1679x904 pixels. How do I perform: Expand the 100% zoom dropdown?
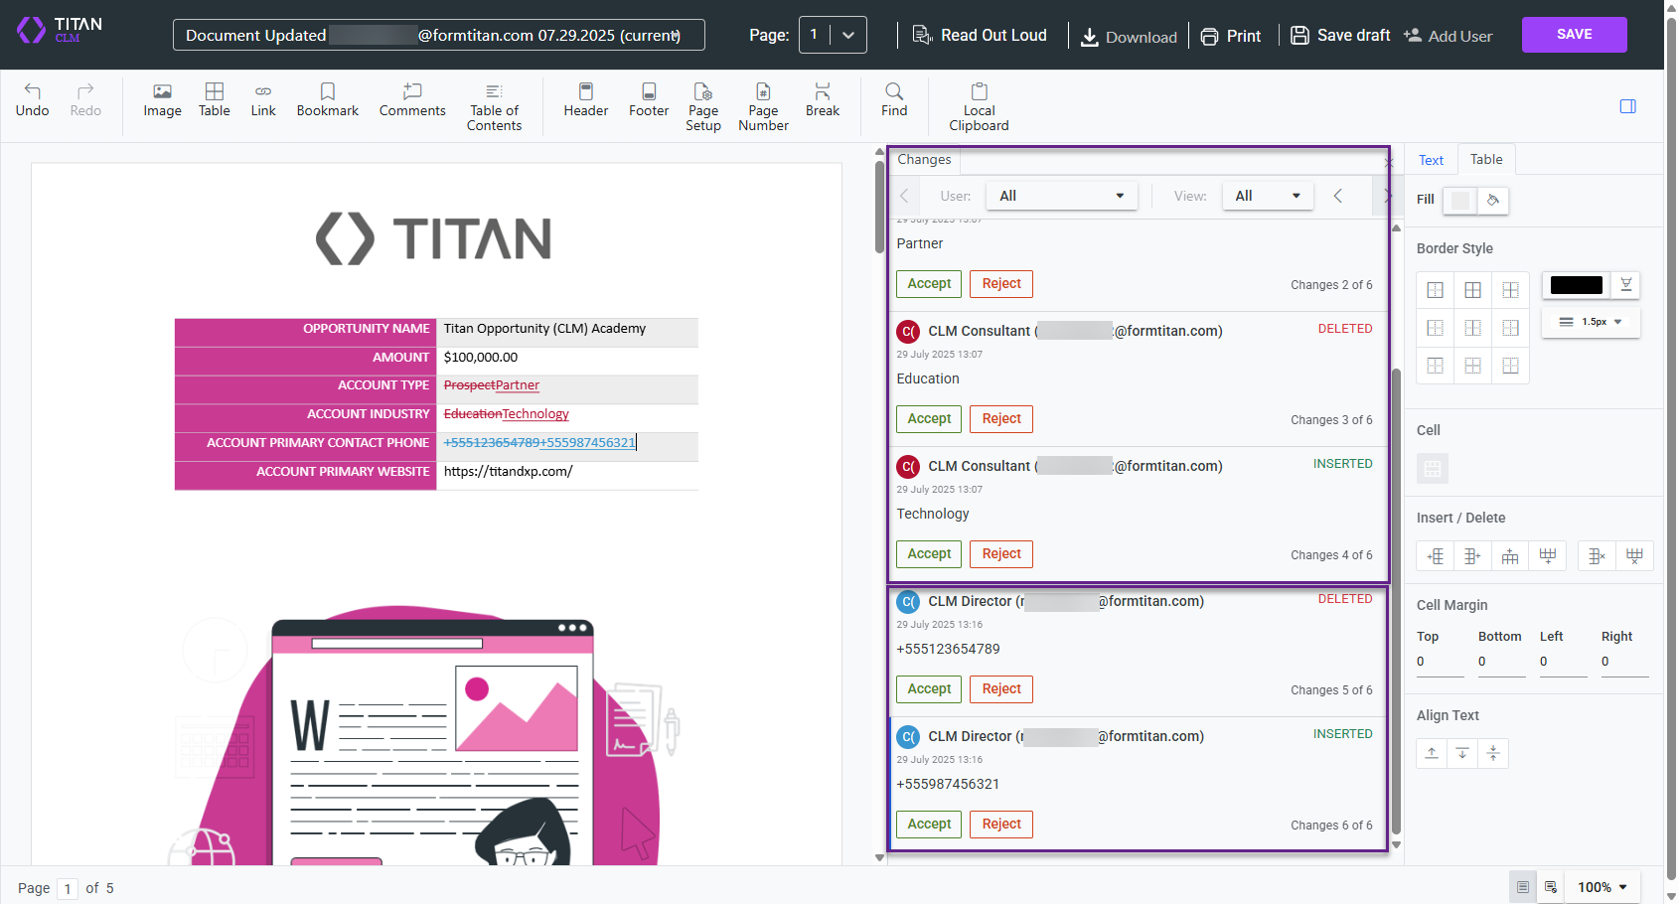[x=1603, y=887]
